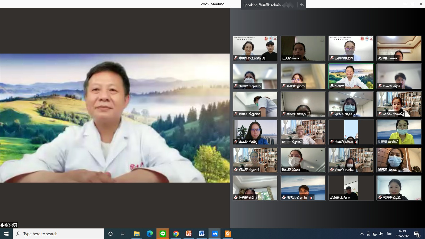Select the 高梦媛 video thumbnail
This screenshot has width=425, height=239.
(x=399, y=48)
